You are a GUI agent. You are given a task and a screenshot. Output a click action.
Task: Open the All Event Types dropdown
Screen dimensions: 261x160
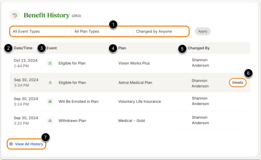[x=38, y=31]
